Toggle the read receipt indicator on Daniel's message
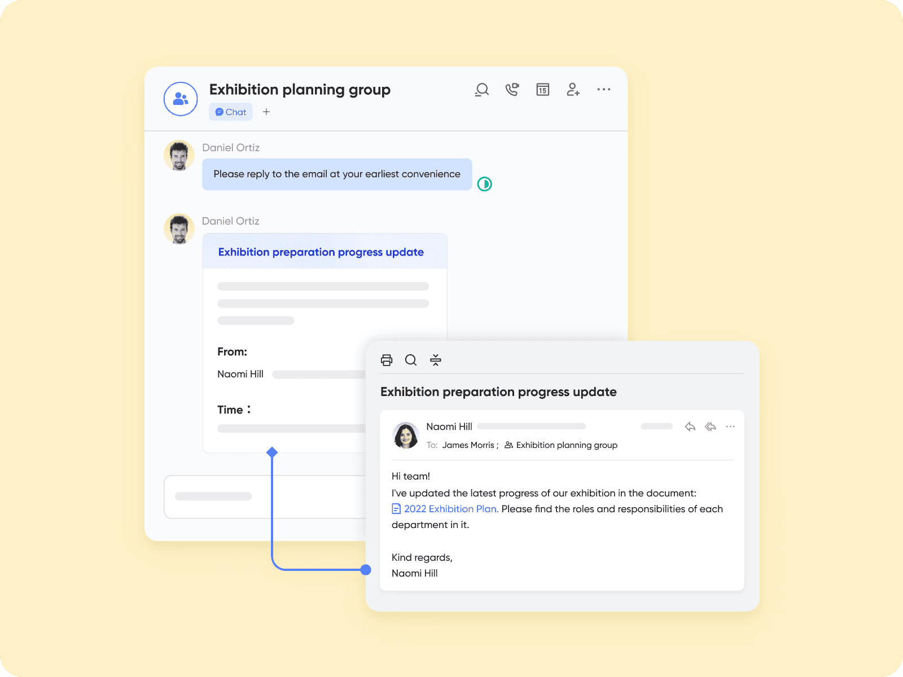The image size is (903, 677). coord(484,184)
